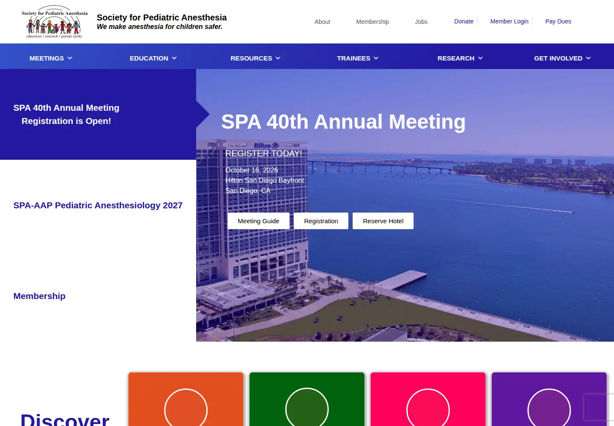The image size is (614, 426).
Task: Open the Jobs header link
Action: [421, 22]
